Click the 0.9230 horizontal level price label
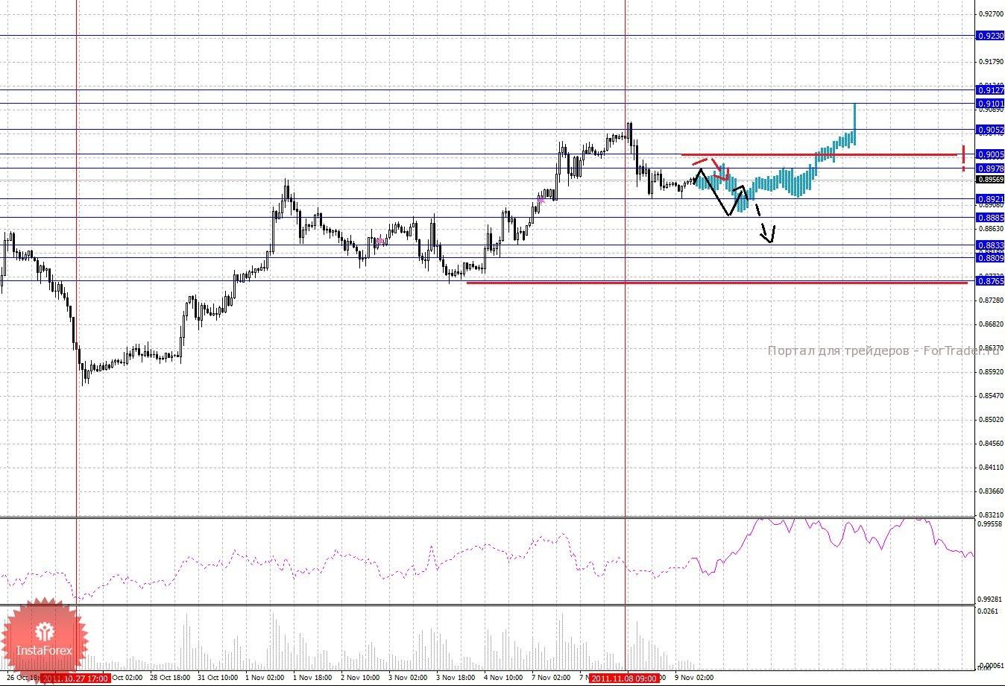Image resolution: width=1005 pixels, height=686 pixels. (x=990, y=36)
